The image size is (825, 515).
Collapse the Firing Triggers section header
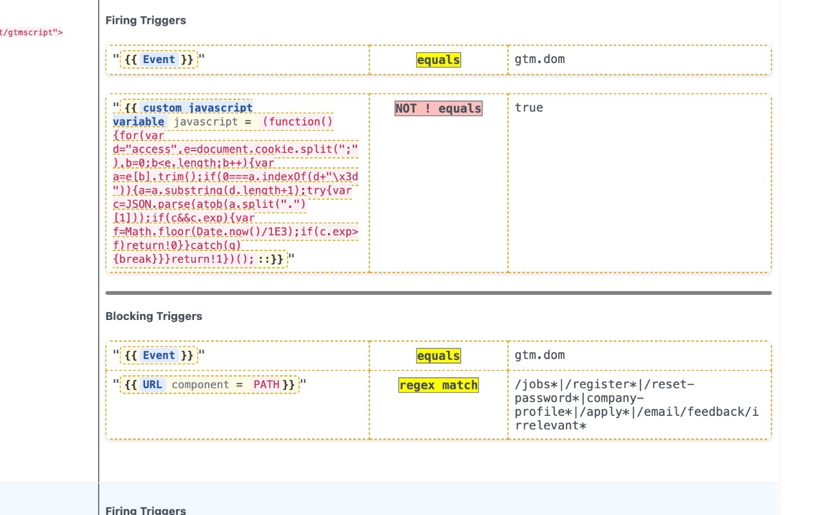tap(146, 20)
